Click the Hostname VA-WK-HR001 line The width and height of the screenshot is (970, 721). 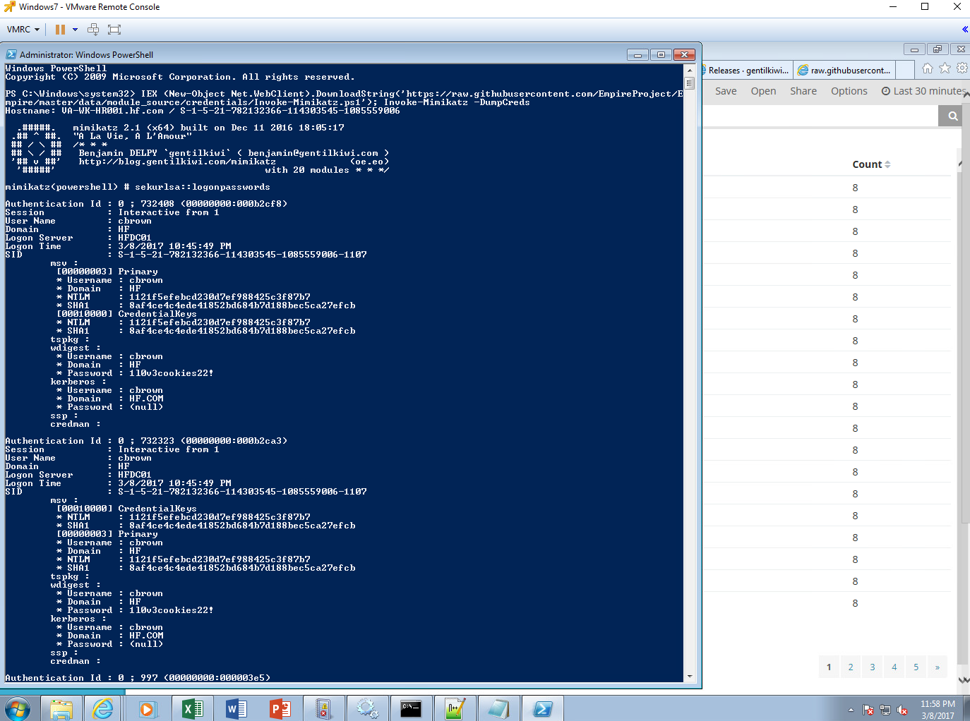[203, 111]
